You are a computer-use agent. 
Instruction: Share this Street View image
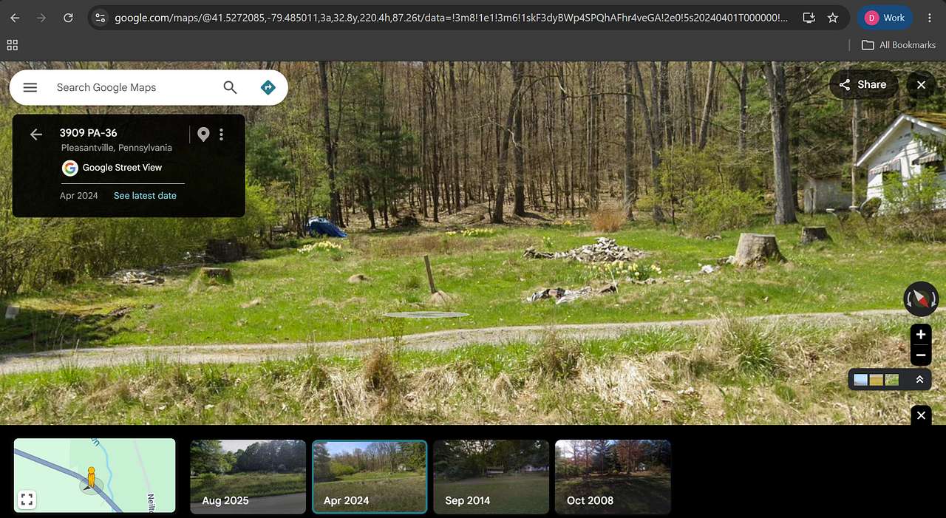tap(863, 85)
